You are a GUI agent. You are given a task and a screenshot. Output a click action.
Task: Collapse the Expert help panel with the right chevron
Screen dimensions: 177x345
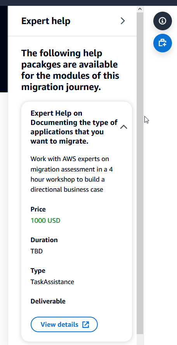(123, 21)
